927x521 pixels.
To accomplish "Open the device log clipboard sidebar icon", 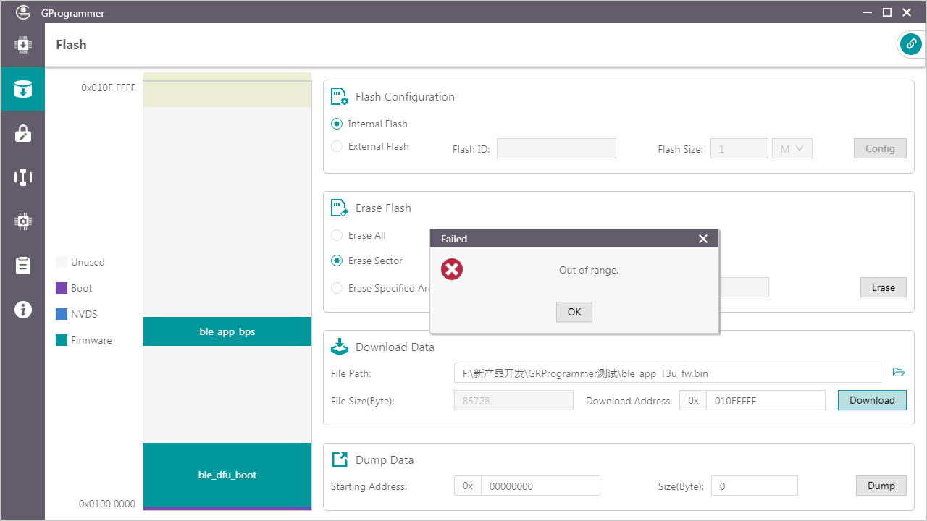I will tap(22, 266).
